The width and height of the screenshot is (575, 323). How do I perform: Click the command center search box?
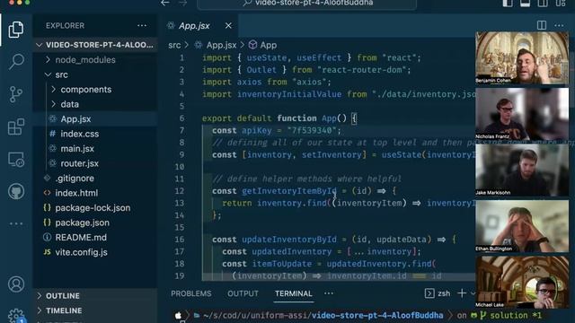[x=306, y=4]
